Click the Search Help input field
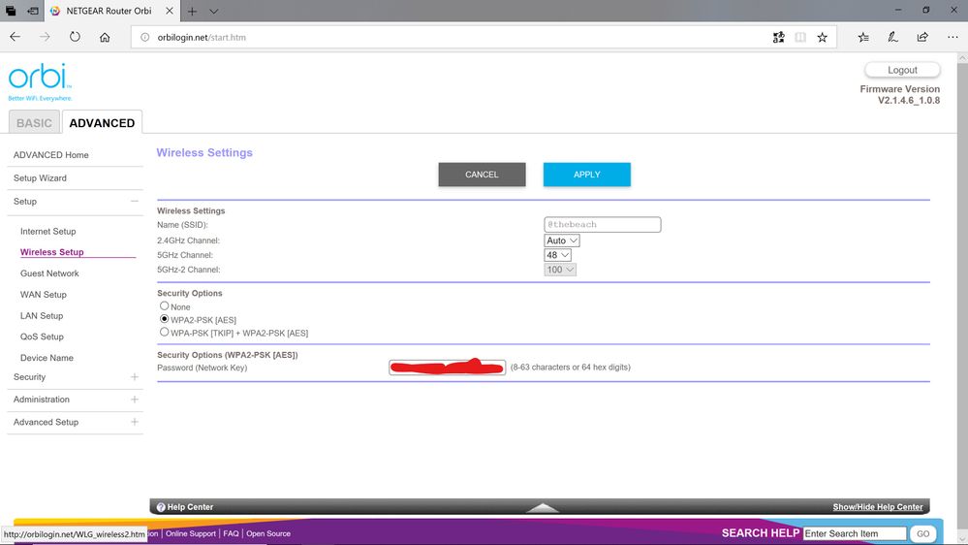Viewport: 968px width, 545px height. click(x=855, y=533)
